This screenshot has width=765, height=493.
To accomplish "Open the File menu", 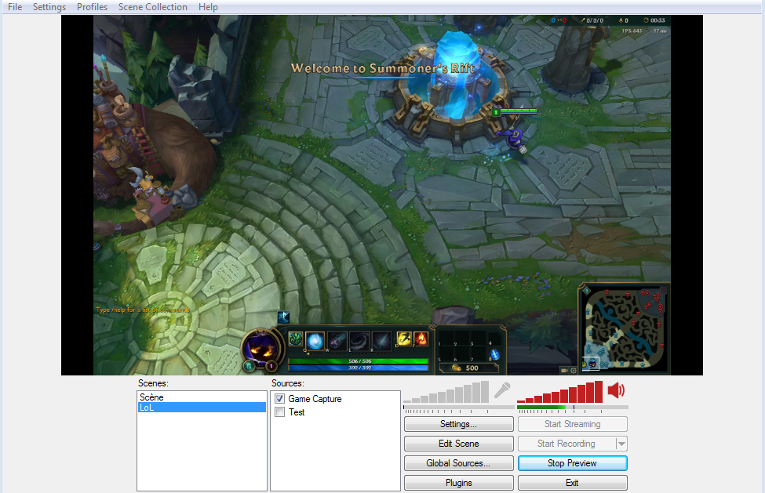I will coord(15,7).
